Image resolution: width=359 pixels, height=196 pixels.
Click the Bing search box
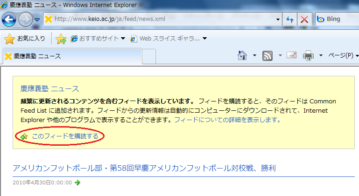point(337,19)
